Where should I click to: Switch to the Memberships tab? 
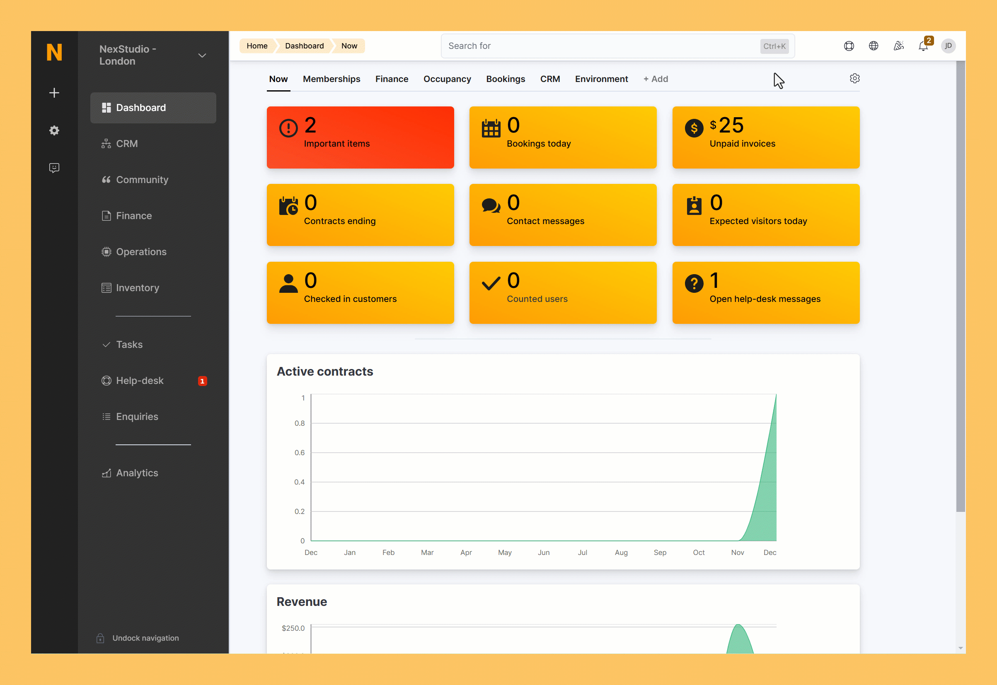(332, 79)
